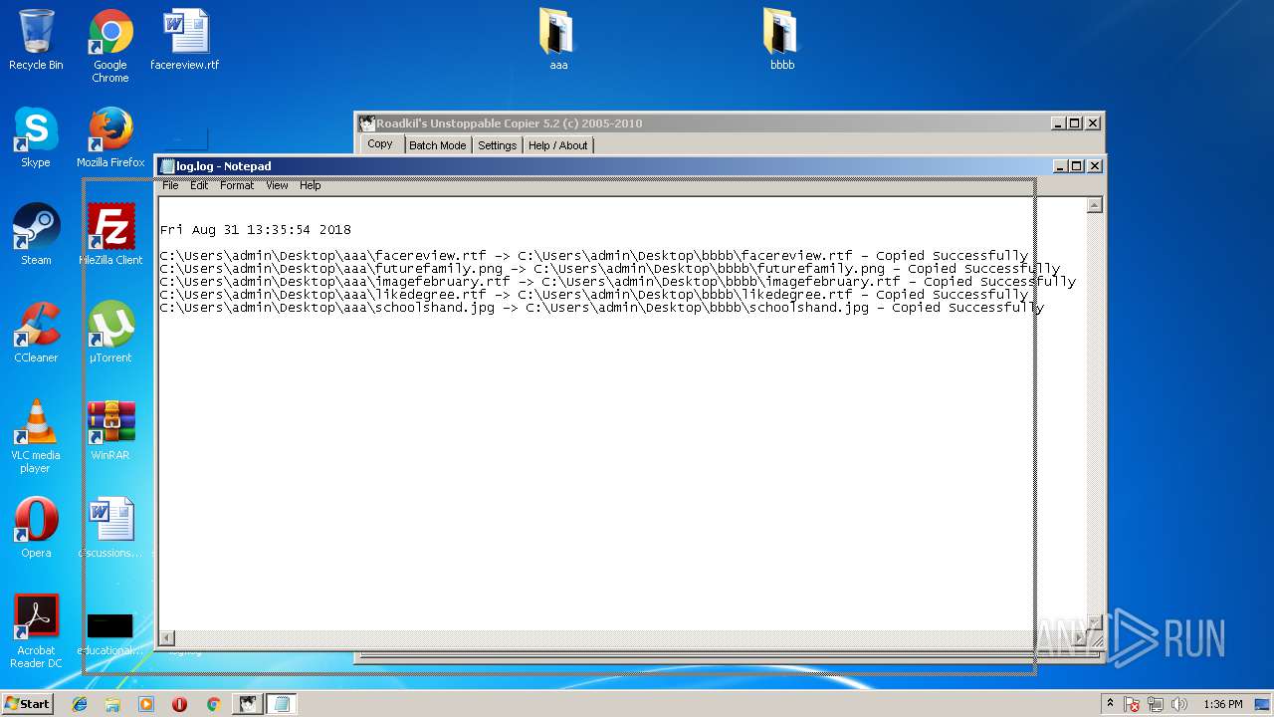Viewport: 1274px width, 717px height.
Task: Open WinRAR desktop shortcut
Action: pos(110,430)
